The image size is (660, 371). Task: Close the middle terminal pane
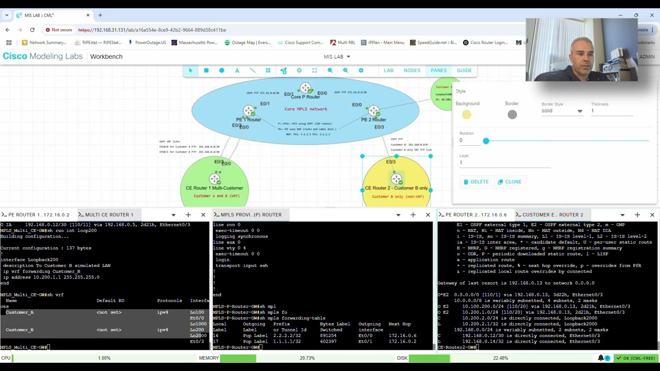point(428,214)
